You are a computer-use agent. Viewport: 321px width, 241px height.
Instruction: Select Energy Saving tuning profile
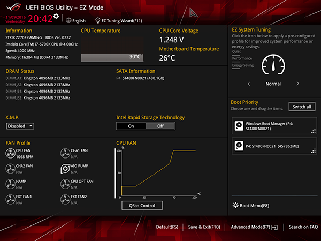pos(243,65)
